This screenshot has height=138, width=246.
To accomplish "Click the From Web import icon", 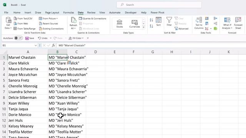I will coord(15,24).
